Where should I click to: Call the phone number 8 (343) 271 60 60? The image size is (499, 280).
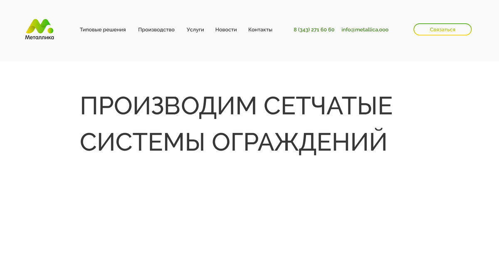(x=314, y=30)
